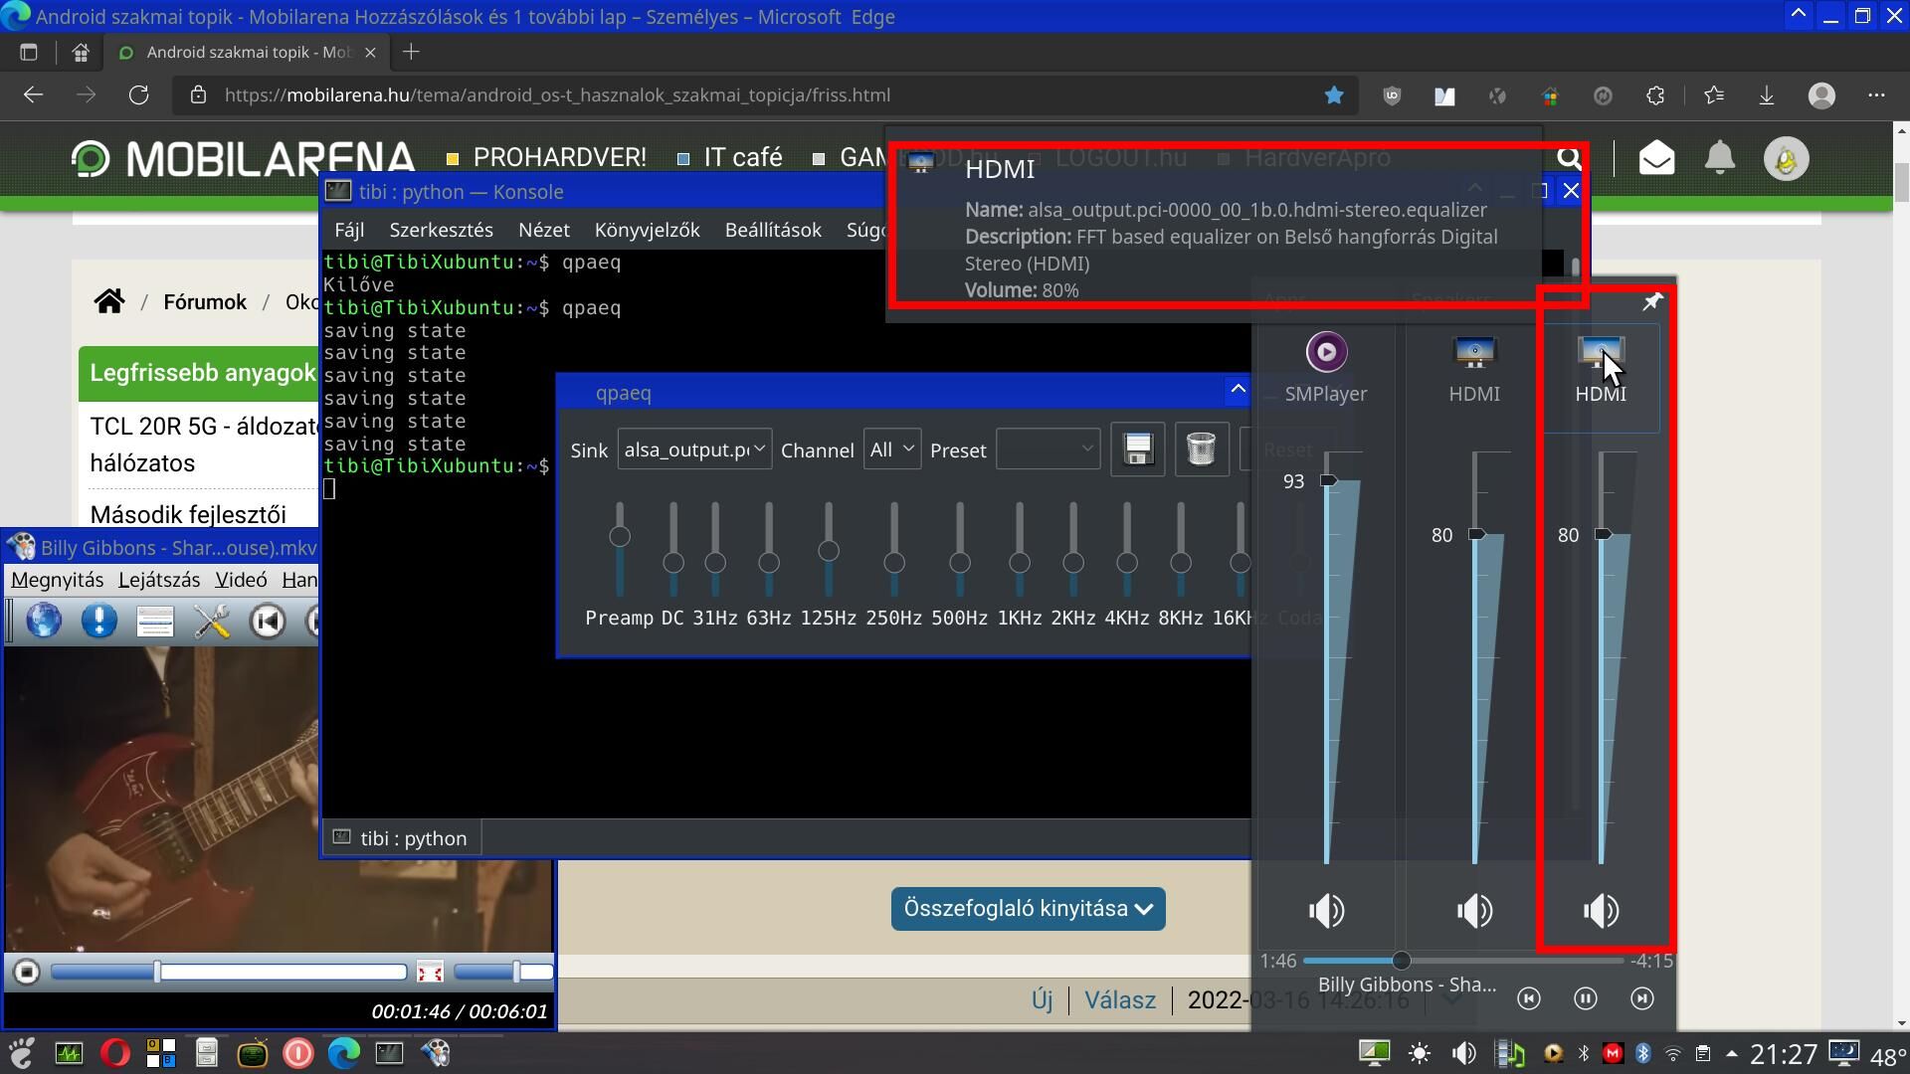Go to Fórumok breadcrumb link
1910x1074 pixels.
pyautogui.click(x=205, y=302)
